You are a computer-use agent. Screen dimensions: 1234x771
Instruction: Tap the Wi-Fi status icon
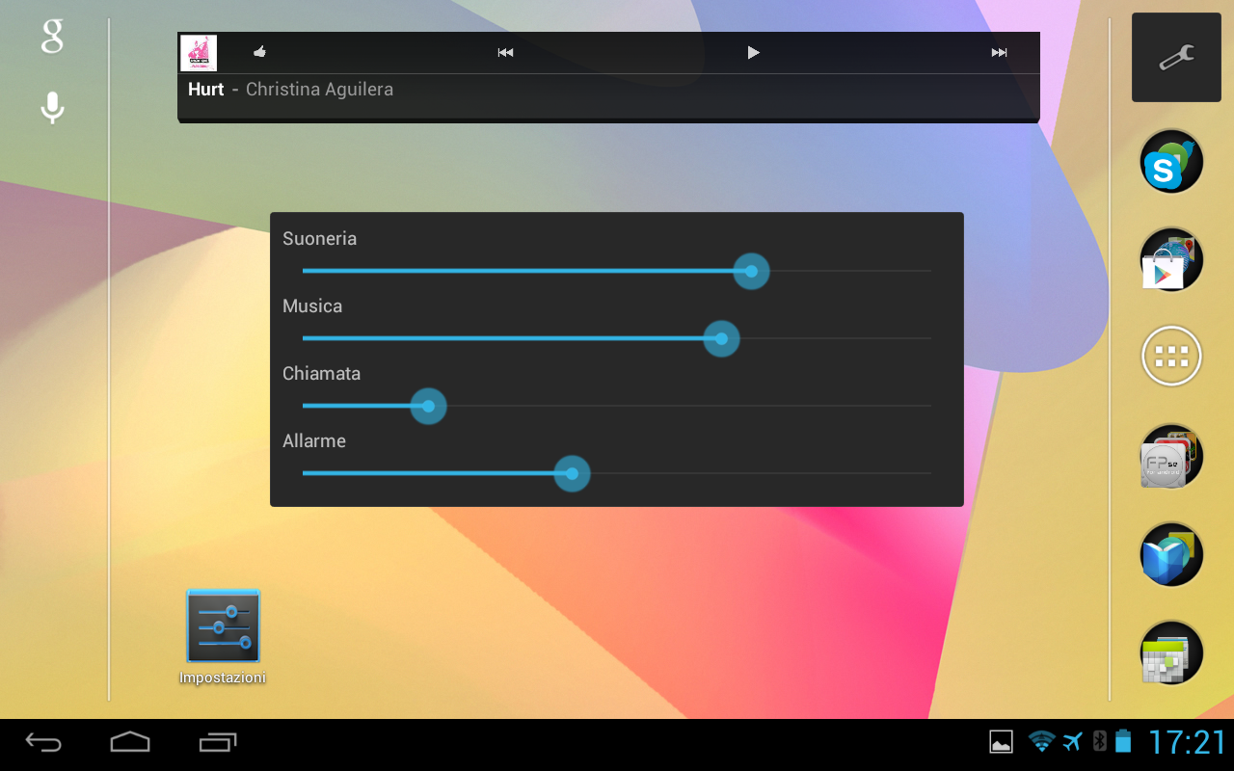point(1041,741)
